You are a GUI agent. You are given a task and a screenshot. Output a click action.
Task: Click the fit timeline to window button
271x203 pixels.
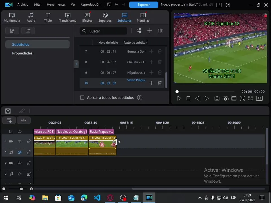24,120
